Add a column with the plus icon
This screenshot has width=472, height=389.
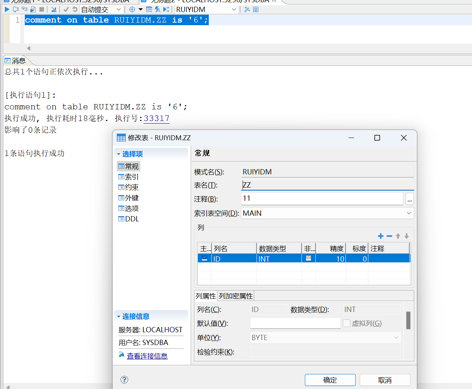(381, 236)
